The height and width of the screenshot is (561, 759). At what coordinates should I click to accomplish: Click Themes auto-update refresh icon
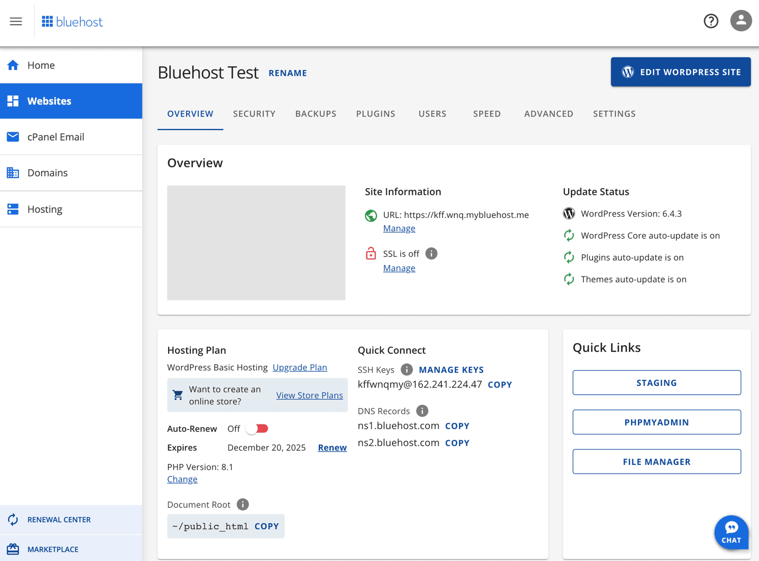click(x=569, y=279)
